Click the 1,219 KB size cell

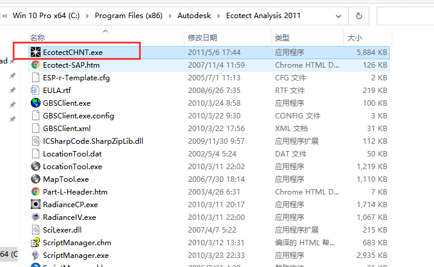[x=372, y=167]
